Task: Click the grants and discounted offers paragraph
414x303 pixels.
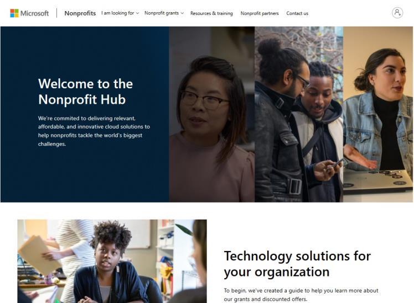Action: tap(301, 295)
